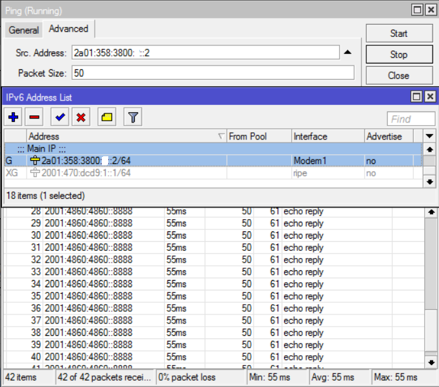Click the red X Disable icon
This screenshot has width=439, height=387.
81,117
